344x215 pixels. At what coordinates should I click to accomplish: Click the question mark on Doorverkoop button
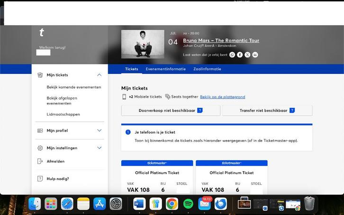coord(200,110)
